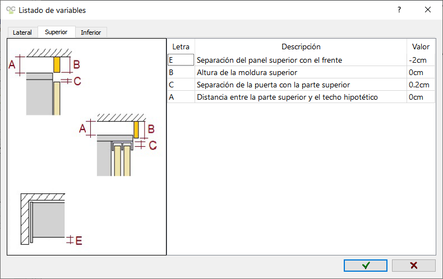Edit the 0cm value for row A
This screenshot has height=279, width=443.
(x=421, y=97)
